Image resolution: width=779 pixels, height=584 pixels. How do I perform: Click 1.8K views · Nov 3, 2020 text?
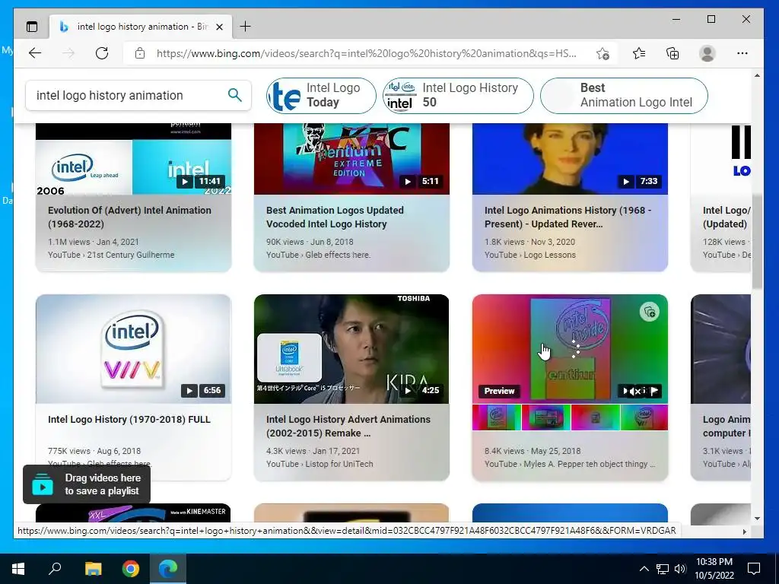pyautogui.click(x=529, y=242)
